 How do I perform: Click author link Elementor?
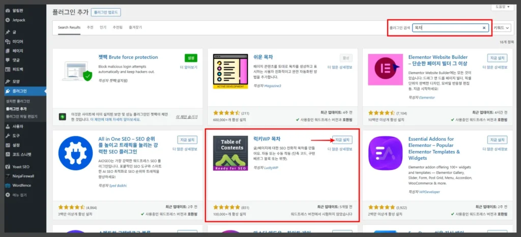pos(427,98)
